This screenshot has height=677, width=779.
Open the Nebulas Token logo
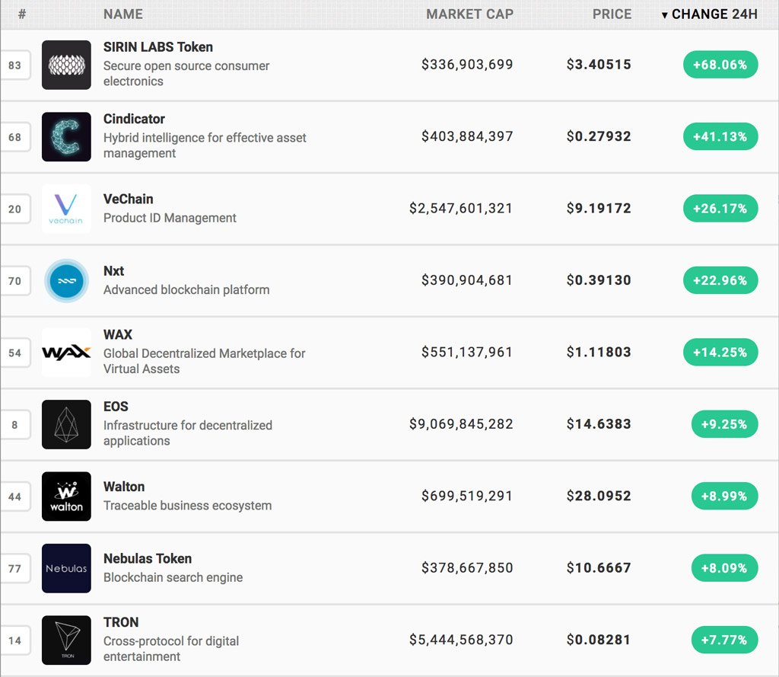66,568
